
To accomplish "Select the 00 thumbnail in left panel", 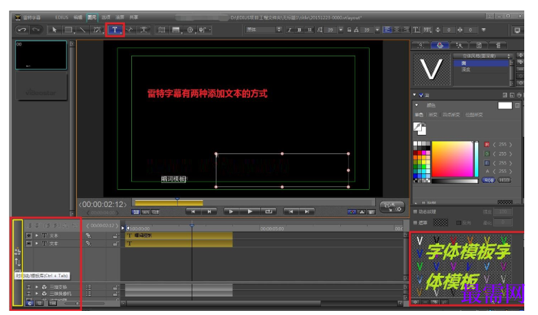I will point(41,55).
